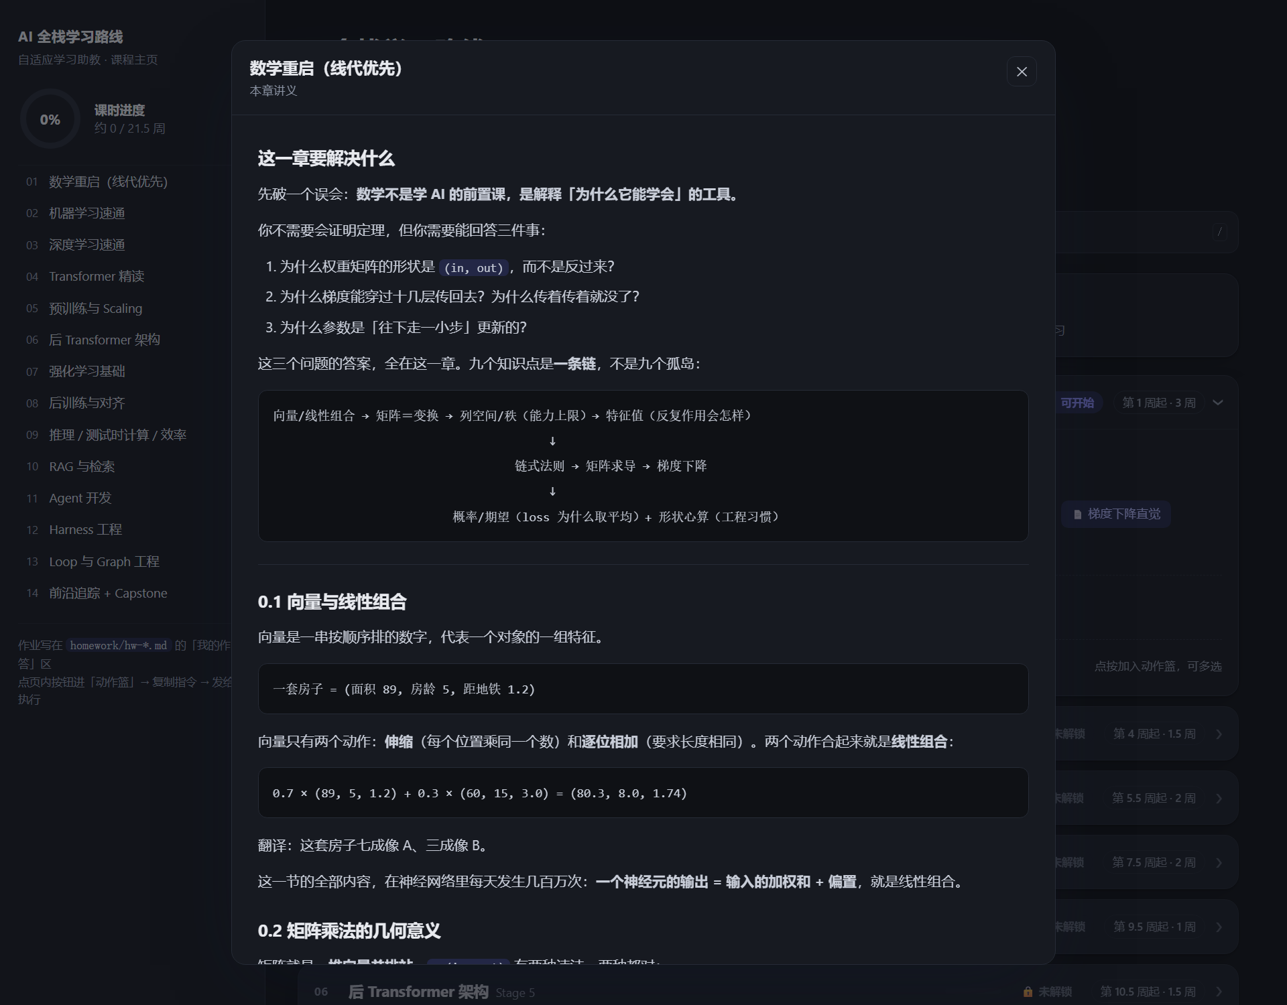This screenshot has width=1287, height=1005.
Task: Expand the row labeled 第 5.5 周起 · 2 周
Action: point(1219,799)
